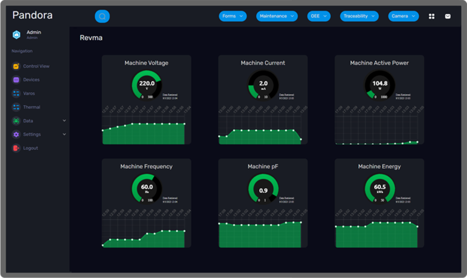Click the Machine Energy gauge dial
The image size is (467, 278).
click(x=379, y=188)
